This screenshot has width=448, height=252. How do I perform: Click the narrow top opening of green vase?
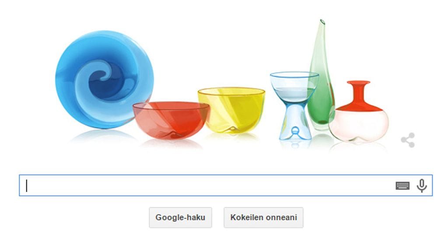coord(322,22)
